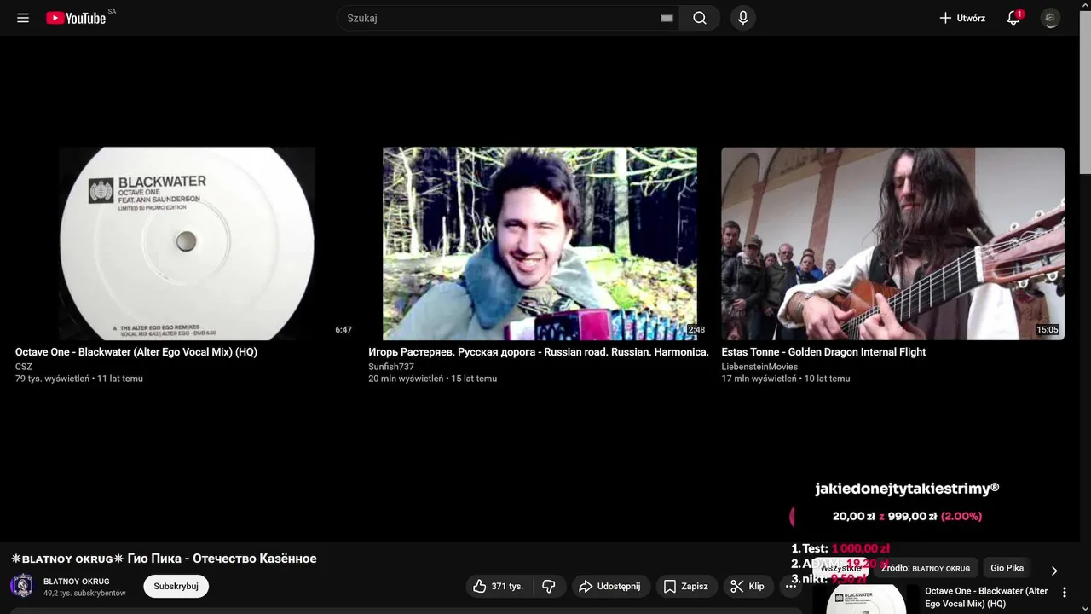Click the Subskrybuj subscribe button
Viewport: 1091px width, 614px height.
click(x=176, y=586)
